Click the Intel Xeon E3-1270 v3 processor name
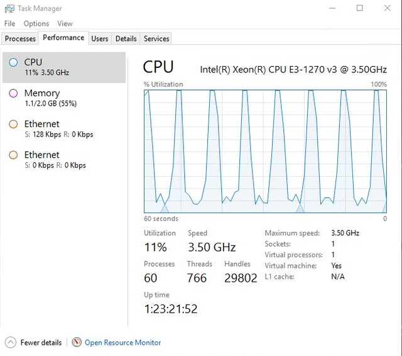 click(293, 70)
